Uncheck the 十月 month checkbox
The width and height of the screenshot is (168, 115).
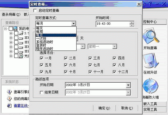click(x=66, y=72)
